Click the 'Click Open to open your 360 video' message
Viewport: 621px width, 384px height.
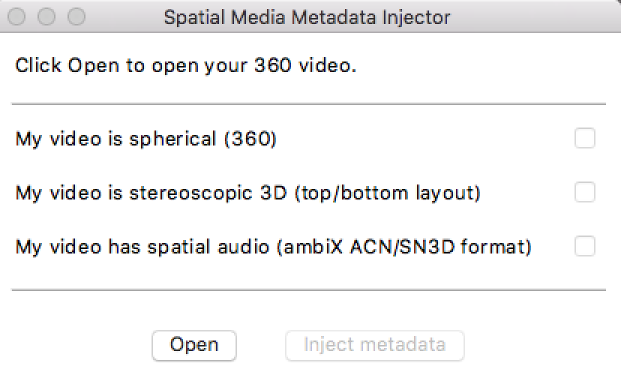pyautogui.click(x=186, y=66)
